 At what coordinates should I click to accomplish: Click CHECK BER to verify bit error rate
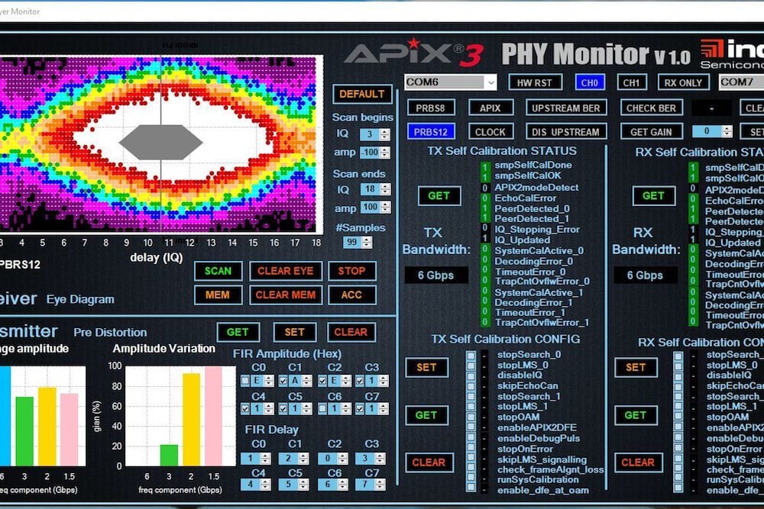point(650,108)
